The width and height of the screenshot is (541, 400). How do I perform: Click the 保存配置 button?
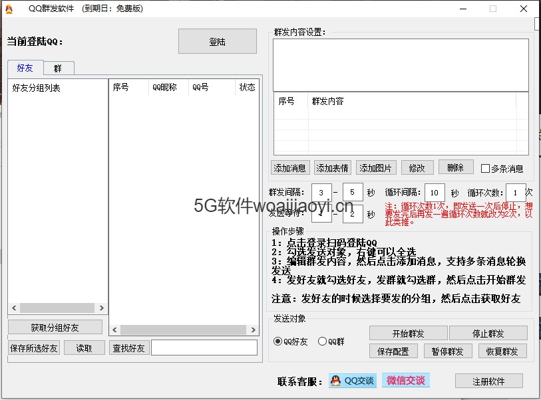pos(393,351)
